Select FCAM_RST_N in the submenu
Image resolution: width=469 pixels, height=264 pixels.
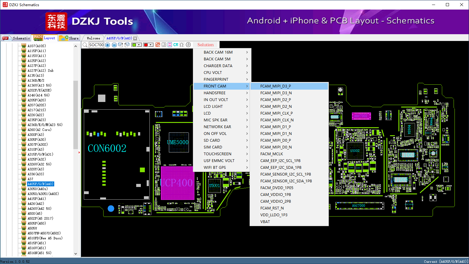289,208
